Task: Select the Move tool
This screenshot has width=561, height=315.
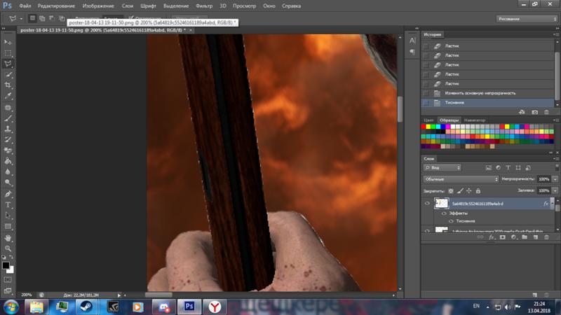Action: (8, 42)
